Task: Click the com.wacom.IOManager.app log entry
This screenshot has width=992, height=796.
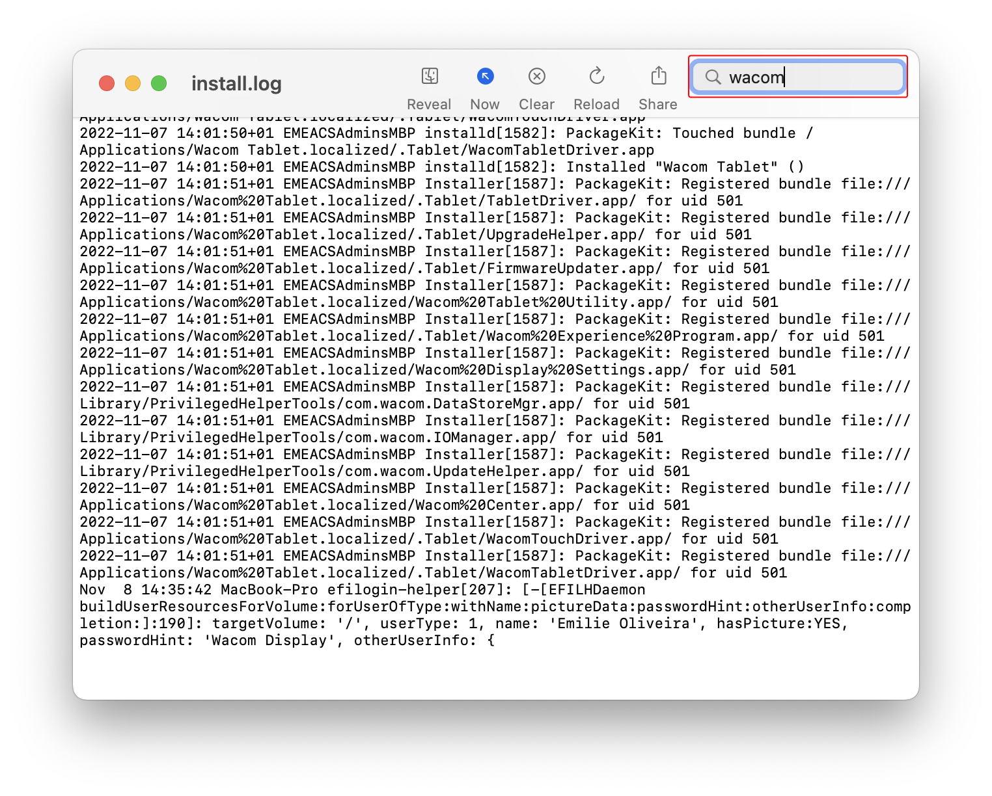Action: 371,438
